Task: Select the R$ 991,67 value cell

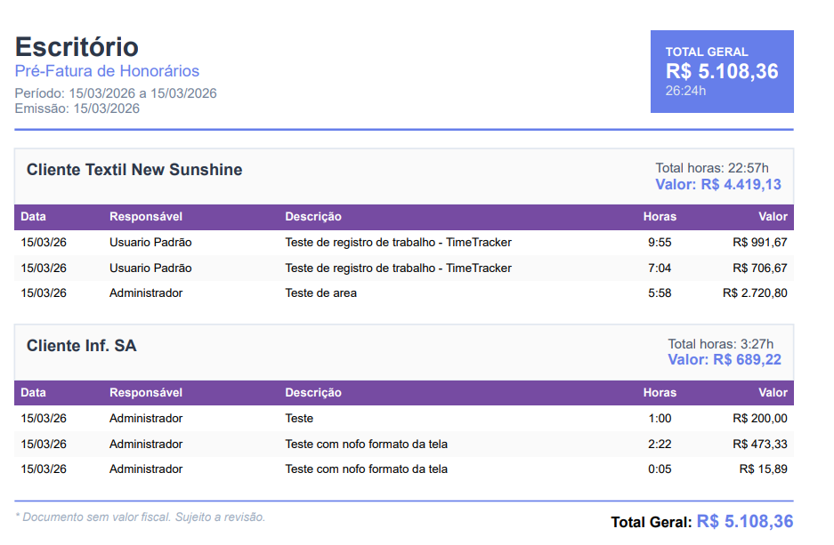Action: point(759,242)
